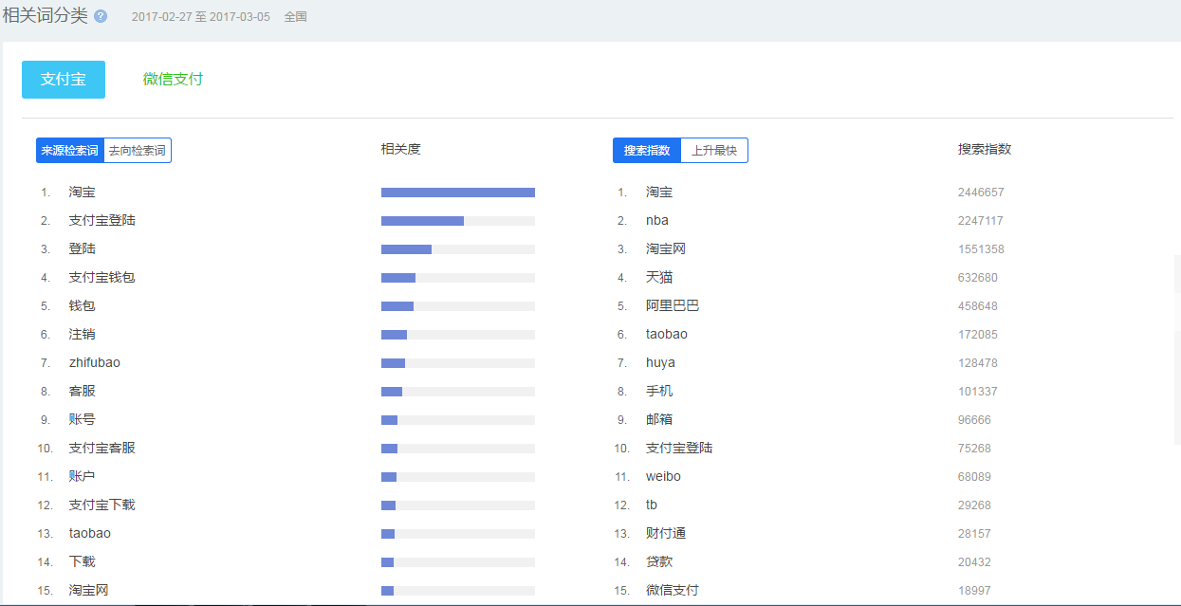Switch ranking to 上升最快
The width and height of the screenshot is (1181, 606).
714,151
